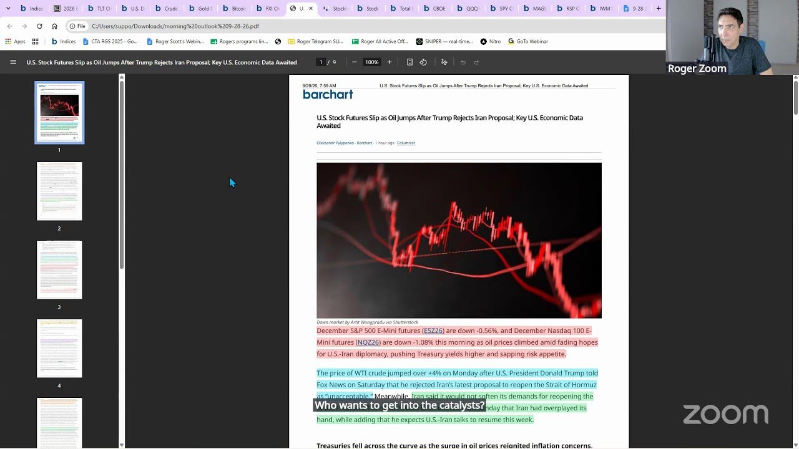Go back with browser back arrow
This screenshot has height=449, width=799.
(x=9, y=26)
